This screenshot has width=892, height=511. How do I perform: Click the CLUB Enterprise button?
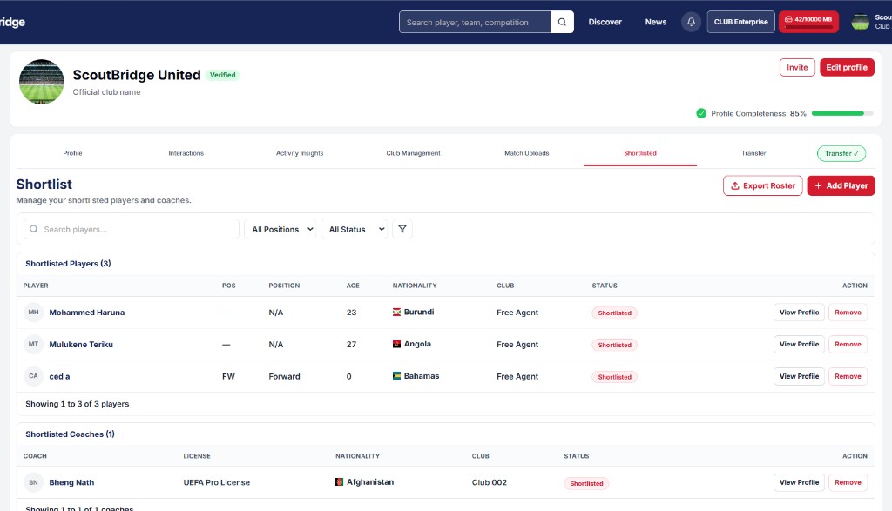click(x=740, y=22)
